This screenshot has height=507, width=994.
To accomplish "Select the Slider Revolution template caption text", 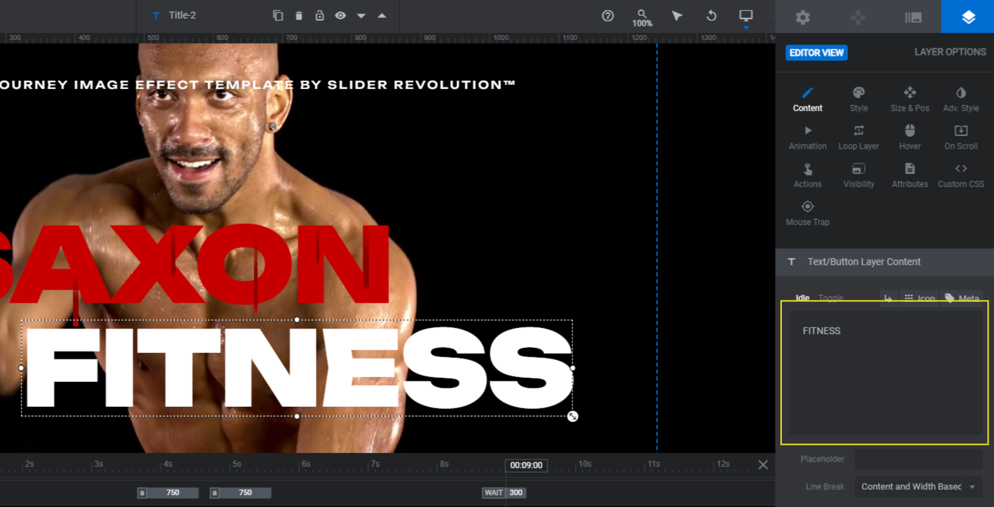I will click(x=258, y=85).
